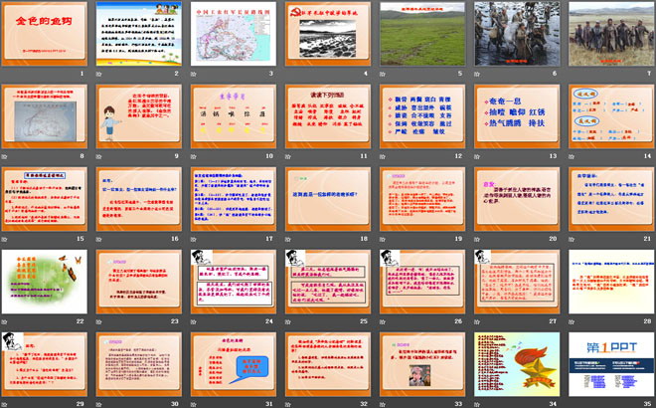This screenshot has height=408, width=656.
Task: Click the animation star icon under slide 16
Action: click(99, 239)
